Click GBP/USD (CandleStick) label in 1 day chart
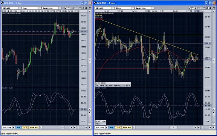217x136 pixels. 11,14
